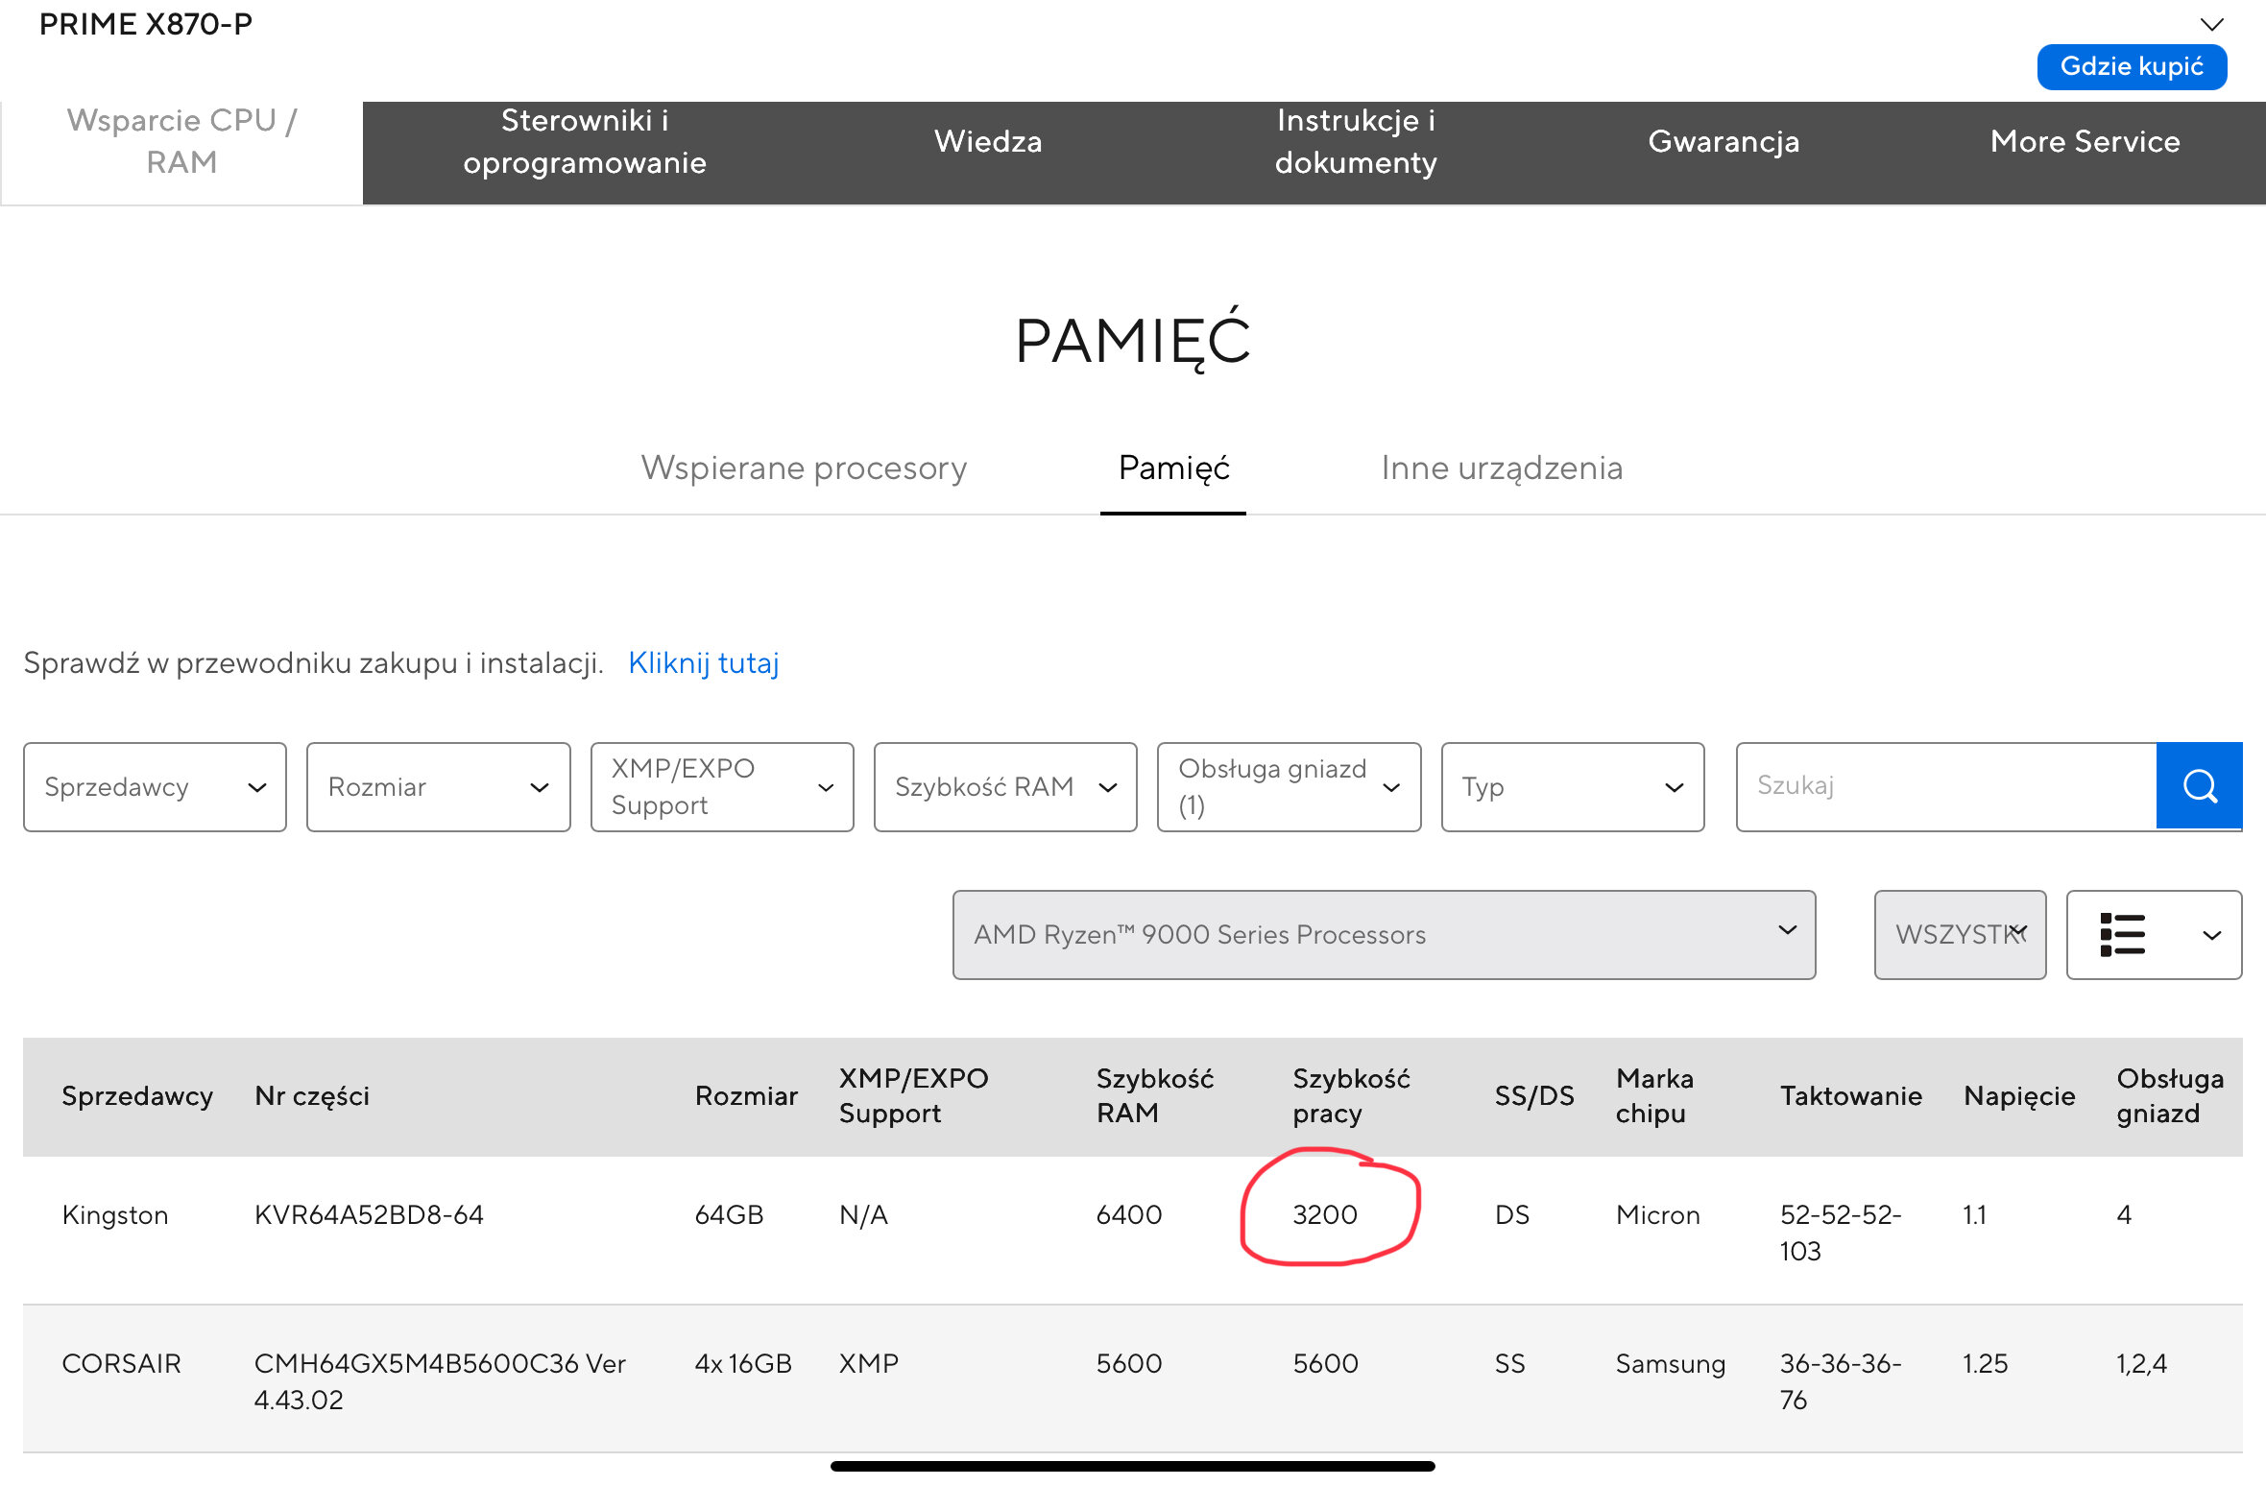This screenshot has width=2266, height=1486.
Task: Click the Sprzedawcy column header
Action: [x=137, y=1095]
